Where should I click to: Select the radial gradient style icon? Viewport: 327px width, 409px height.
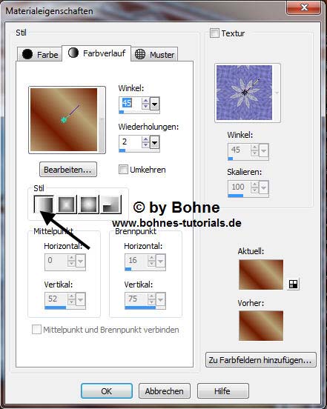(111, 204)
